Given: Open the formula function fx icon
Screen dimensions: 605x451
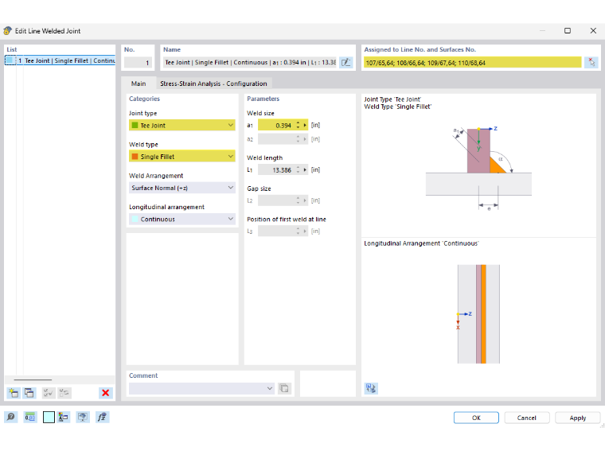Looking at the screenshot, I should (x=102, y=417).
